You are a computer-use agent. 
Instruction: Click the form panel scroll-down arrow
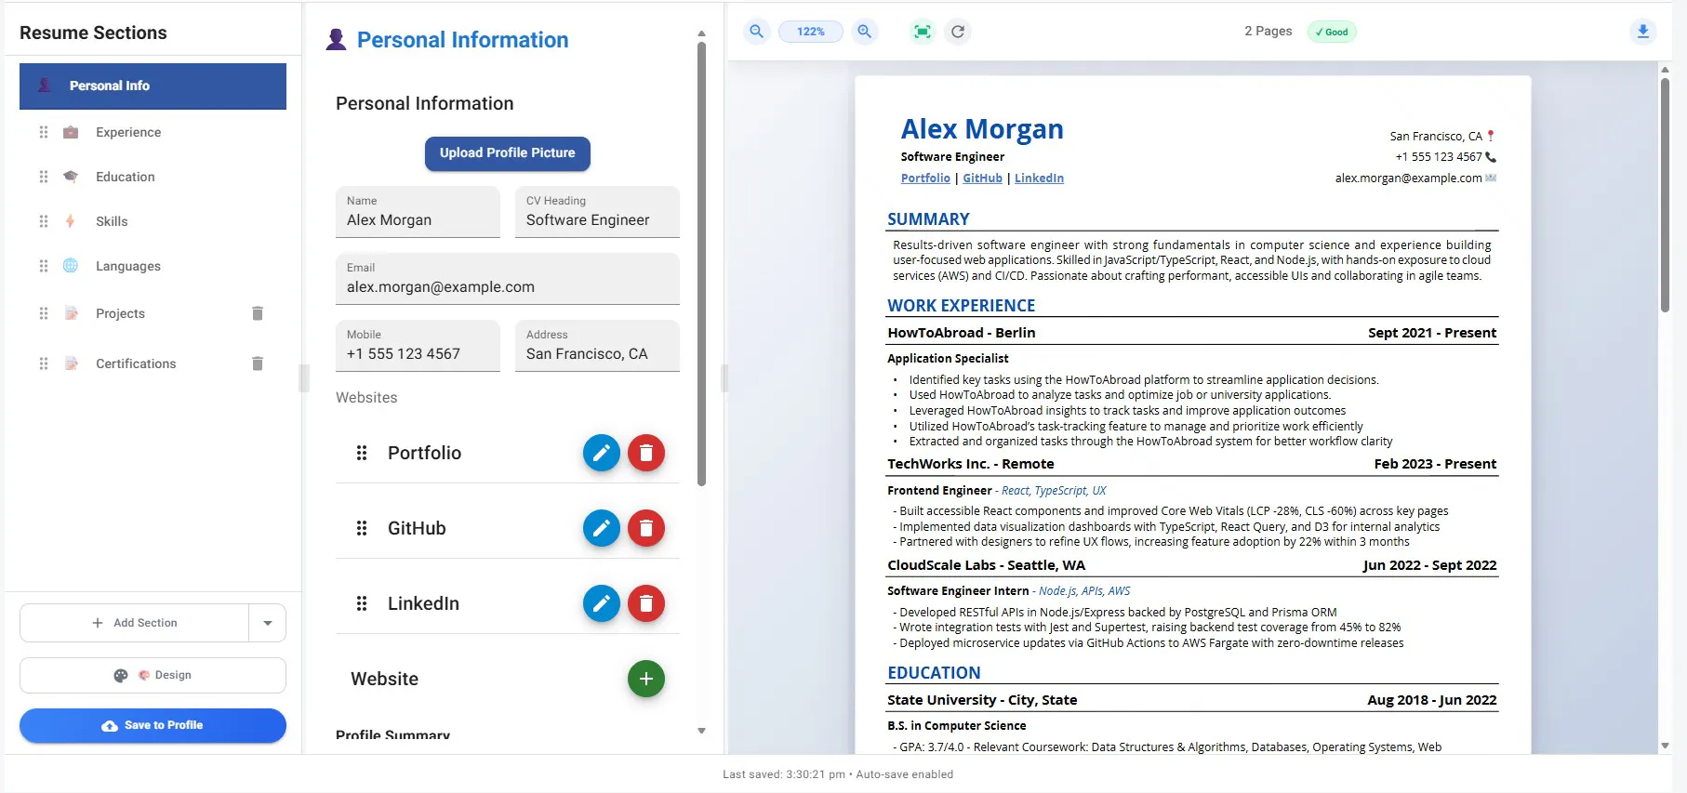click(x=701, y=731)
